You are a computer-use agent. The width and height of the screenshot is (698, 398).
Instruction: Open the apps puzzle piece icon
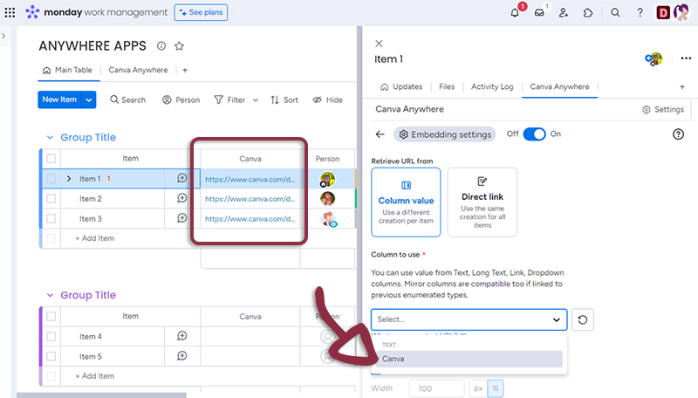point(589,12)
